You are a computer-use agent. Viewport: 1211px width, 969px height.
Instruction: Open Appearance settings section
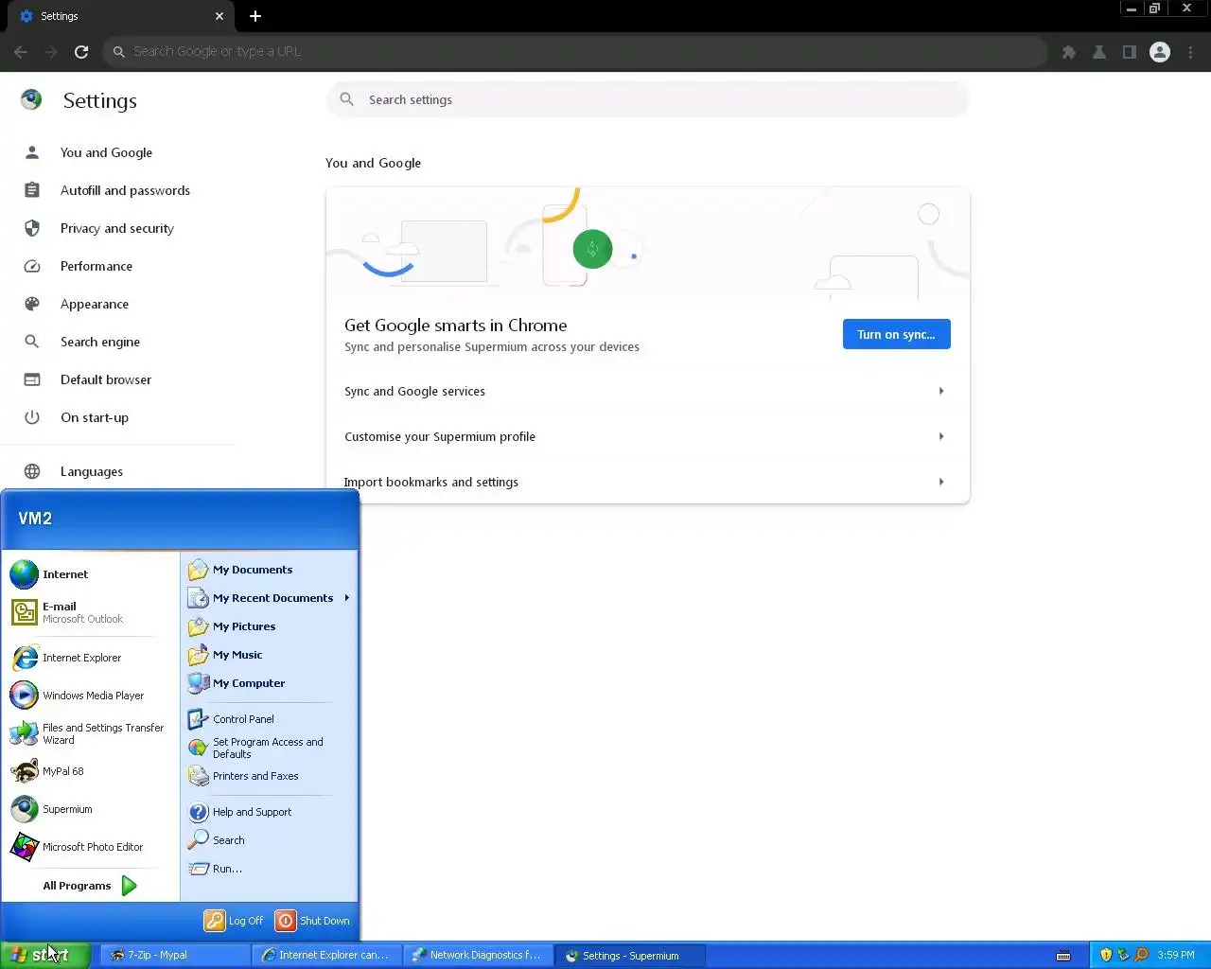coord(95,304)
